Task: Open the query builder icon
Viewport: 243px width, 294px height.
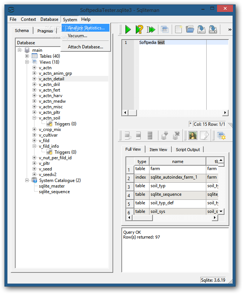Action: click(165, 29)
